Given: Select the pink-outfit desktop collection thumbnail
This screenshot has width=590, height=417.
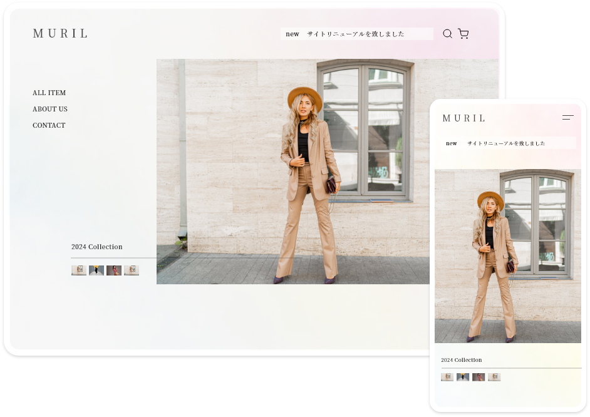Looking at the screenshot, I should point(114,270).
